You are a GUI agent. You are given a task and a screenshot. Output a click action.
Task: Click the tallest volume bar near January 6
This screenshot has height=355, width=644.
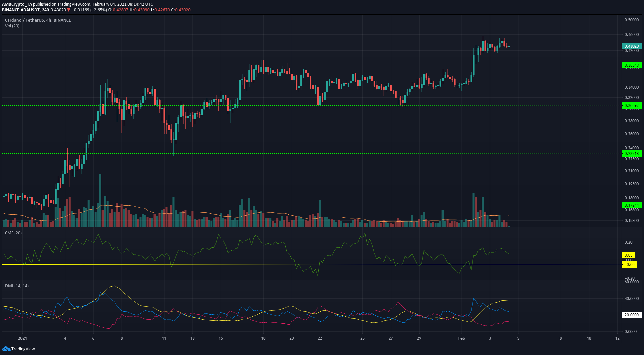[x=100, y=201]
